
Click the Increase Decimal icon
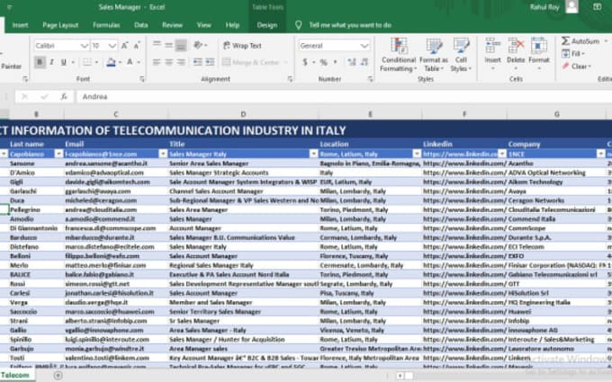[352, 62]
